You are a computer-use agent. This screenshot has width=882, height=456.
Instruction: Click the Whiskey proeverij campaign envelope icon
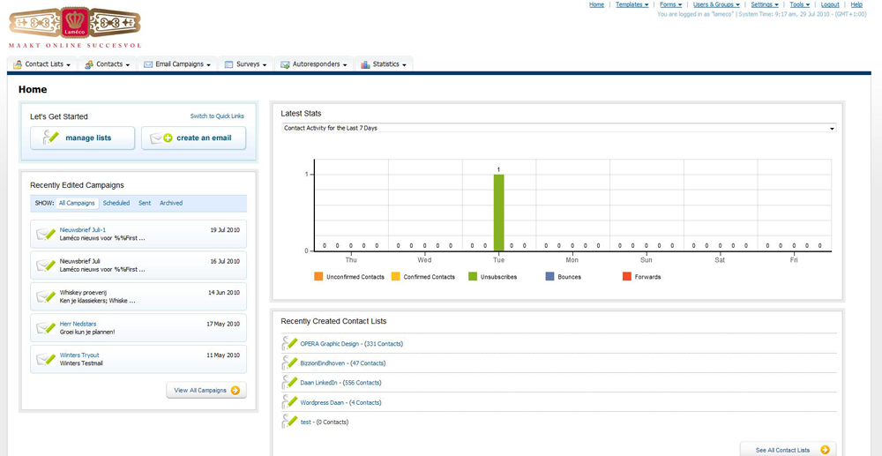click(x=46, y=296)
